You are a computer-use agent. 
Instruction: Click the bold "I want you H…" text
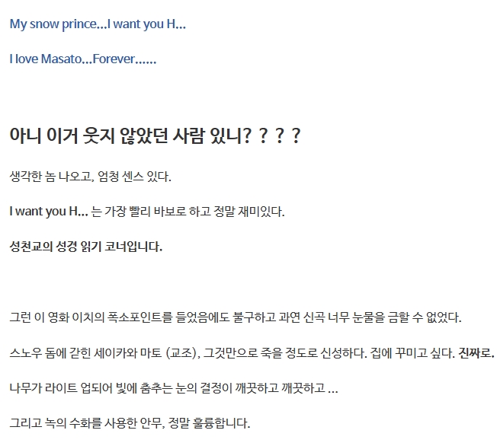49,212
